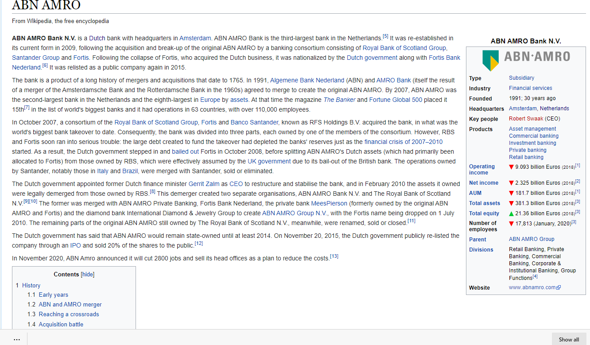Open the MeesPierson link
Screen dimensions: 590x345
(330, 203)
